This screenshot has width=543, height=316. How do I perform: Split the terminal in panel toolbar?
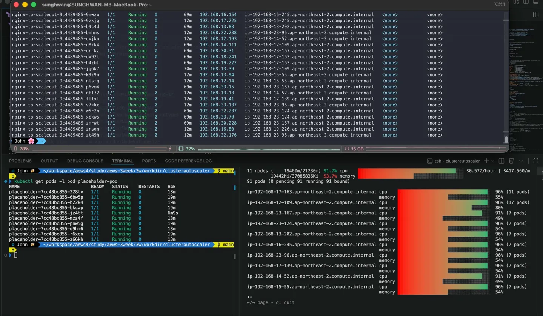pos(501,161)
